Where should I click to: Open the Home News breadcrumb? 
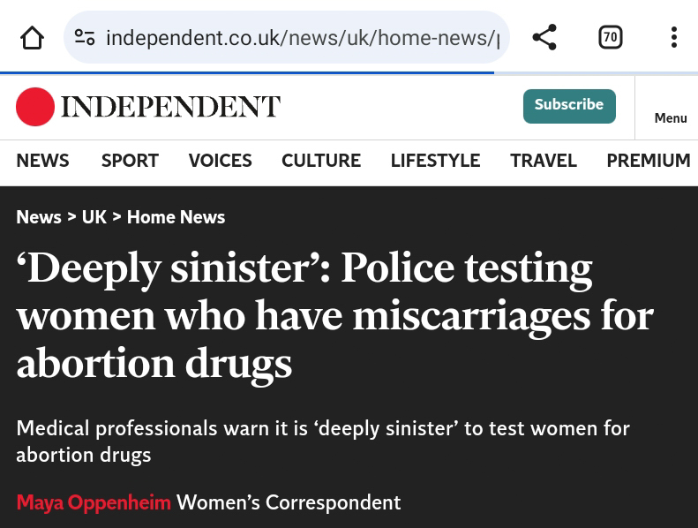point(176,217)
